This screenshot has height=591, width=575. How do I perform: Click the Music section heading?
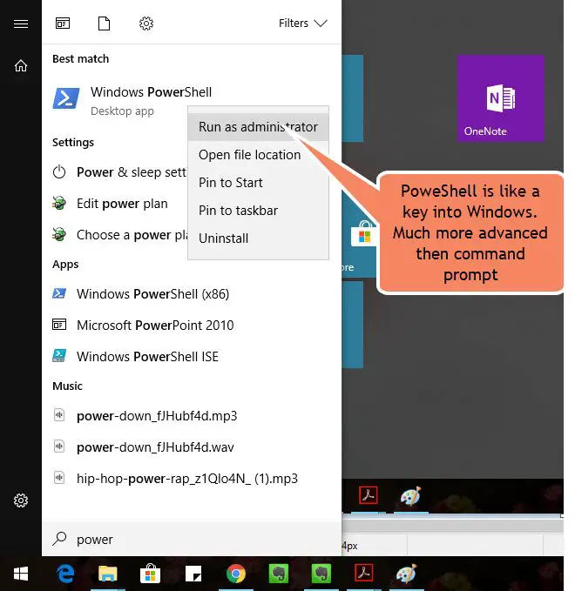[67, 386]
